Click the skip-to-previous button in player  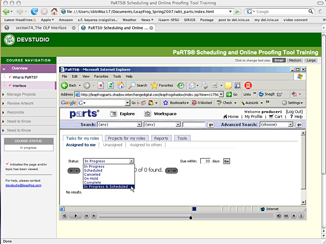coord(86,216)
